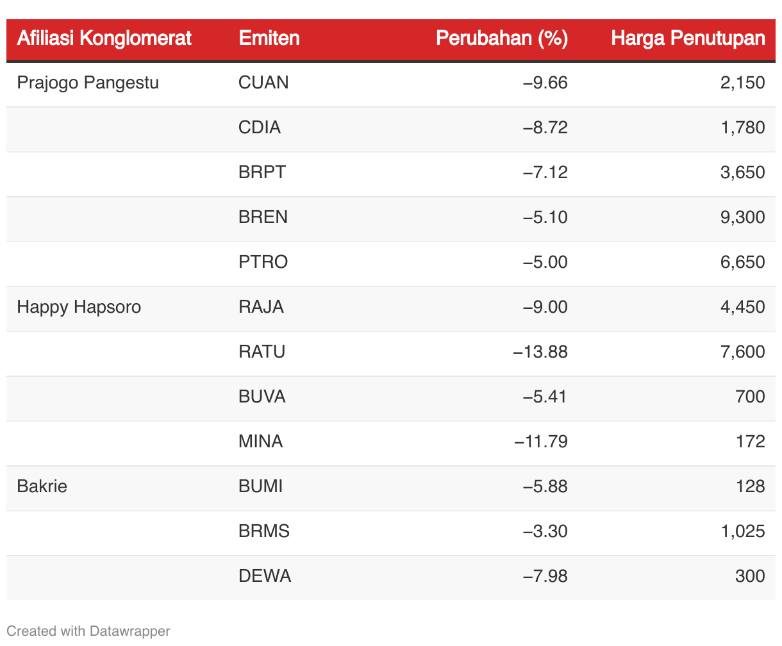Viewport: 782px width, 646px height.
Task: Click BUVA's closing price of 700
Action: [749, 397]
